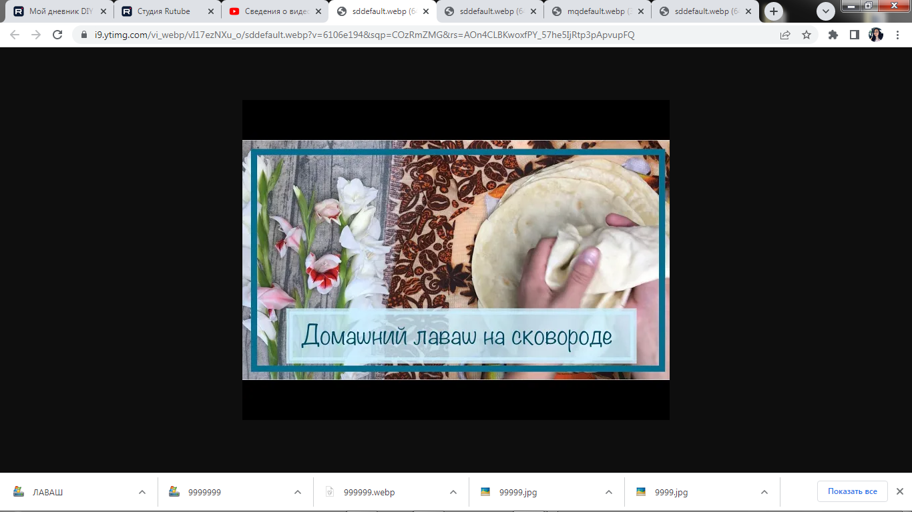This screenshot has width=912, height=512.
Task: Switch to the Студия Rutube tab
Action: click(x=168, y=11)
